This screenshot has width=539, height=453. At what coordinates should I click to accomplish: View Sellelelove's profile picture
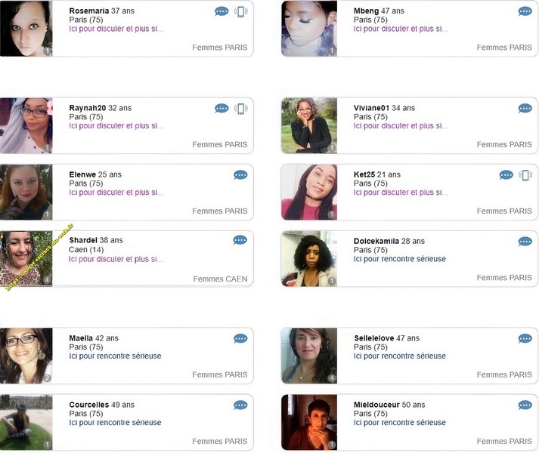(x=309, y=356)
